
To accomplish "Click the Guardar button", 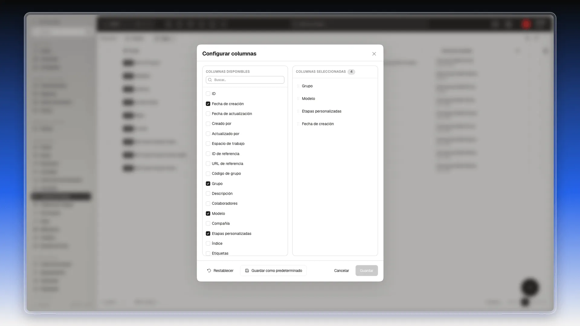I will (x=366, y=271).
